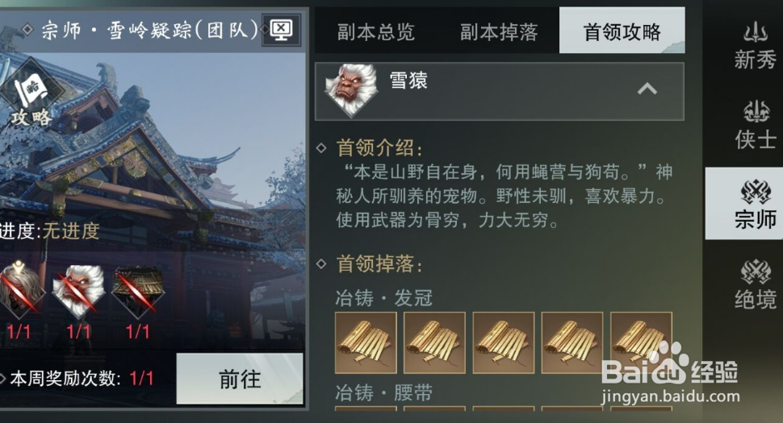Click third 冶铸·发冠 scroll drop item

504,342
